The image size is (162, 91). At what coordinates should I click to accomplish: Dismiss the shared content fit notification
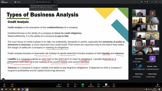pos(56,6)
